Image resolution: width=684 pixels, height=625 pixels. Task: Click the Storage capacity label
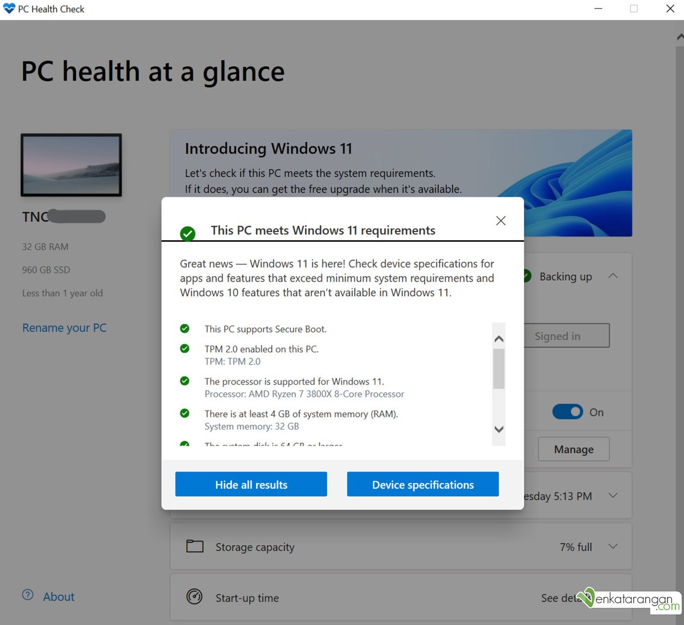255,547
